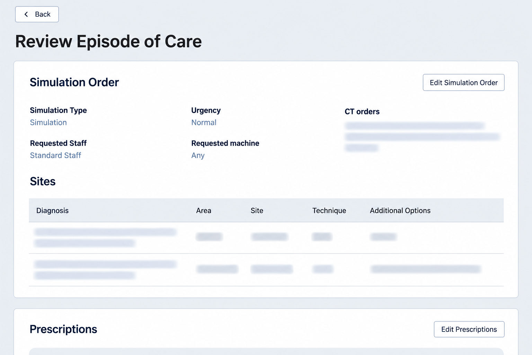This screenshot has height=355, width=532.
Task: Click the 'Standard Staff' value
Action: 55,155
